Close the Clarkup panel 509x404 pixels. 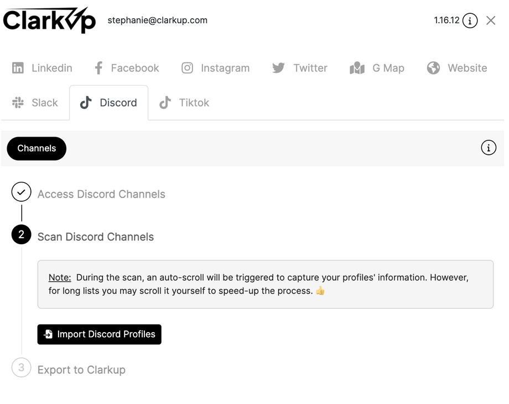[491, 20]
